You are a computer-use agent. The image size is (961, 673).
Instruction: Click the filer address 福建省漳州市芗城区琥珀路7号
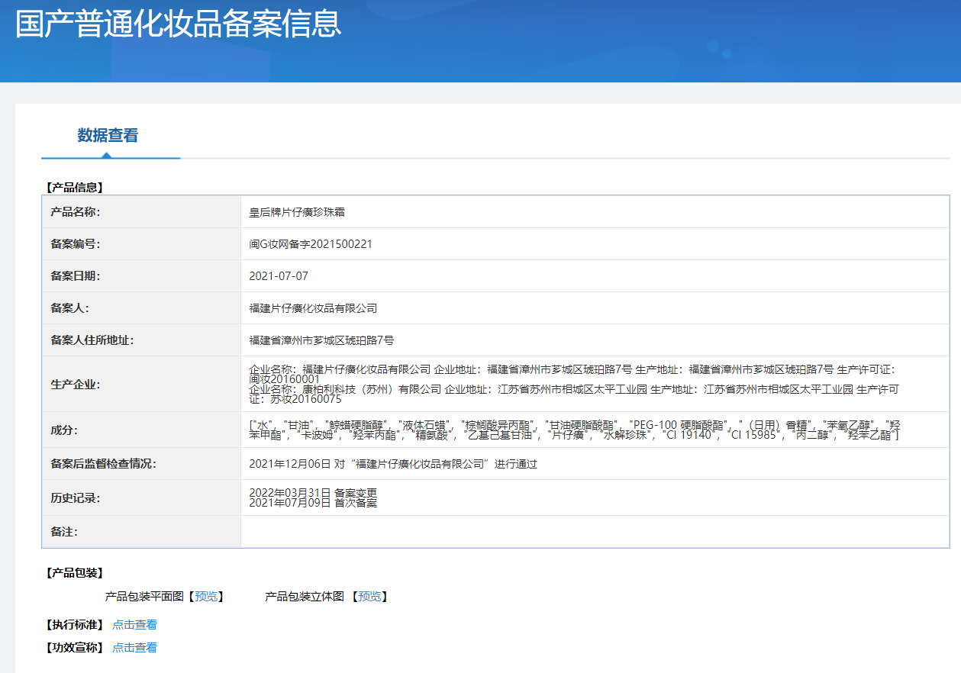pyautogui.click(x=321, y=340)
